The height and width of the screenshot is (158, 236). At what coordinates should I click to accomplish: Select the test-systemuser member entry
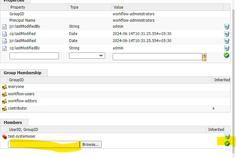[22, 136]
